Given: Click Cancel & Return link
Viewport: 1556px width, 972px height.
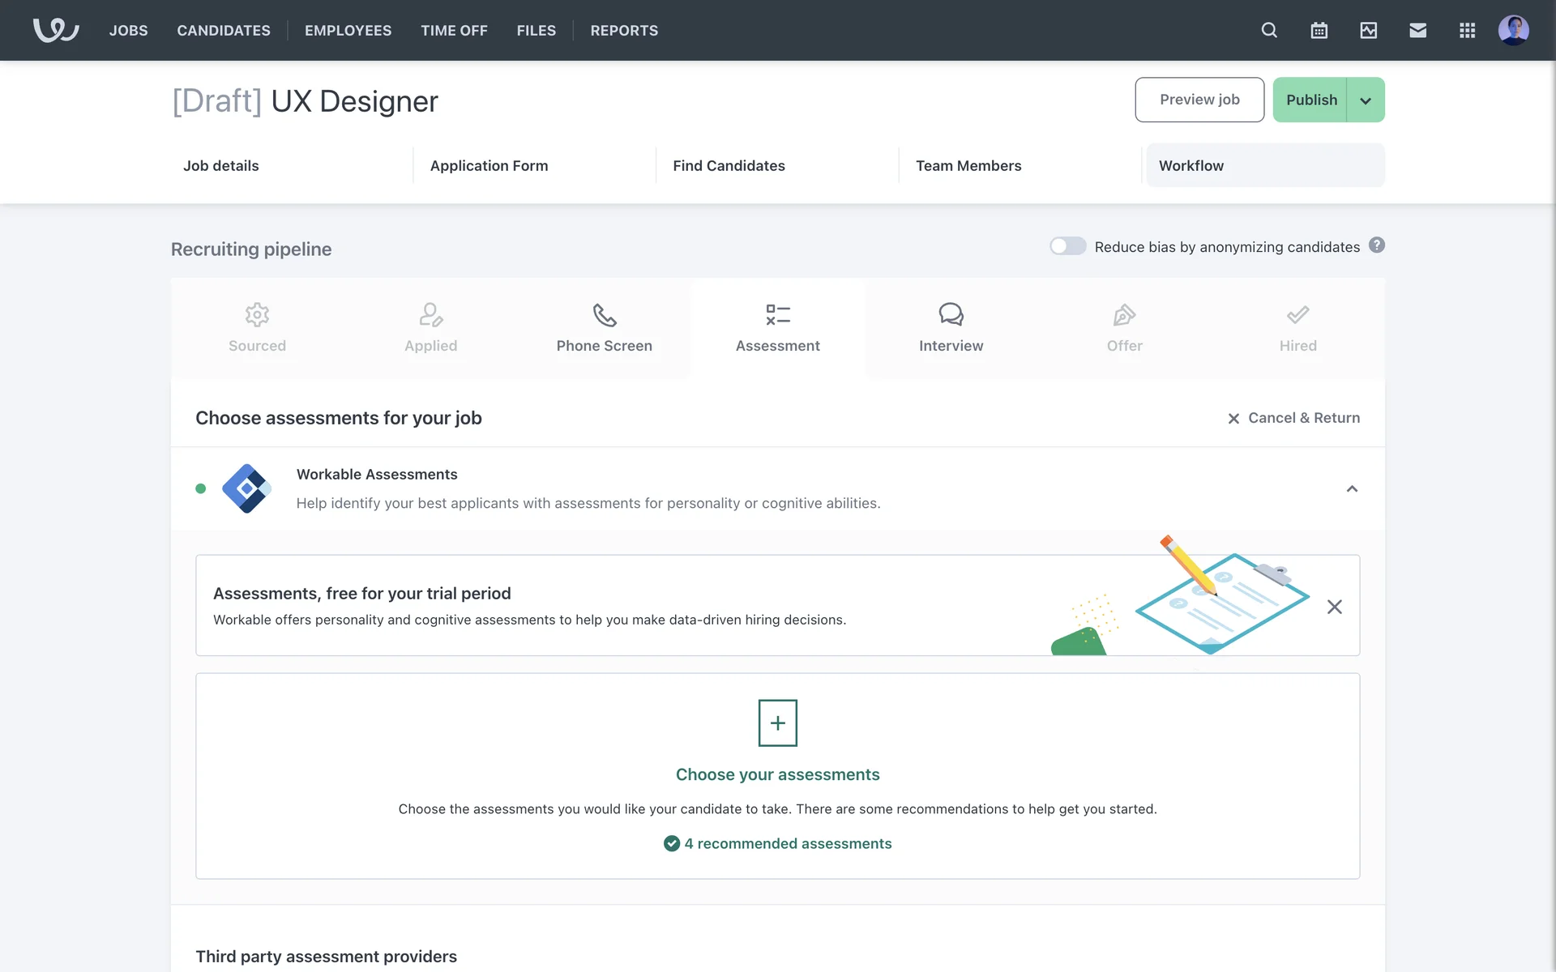Looking at the screenshot, I should (x=1293, y=418).
